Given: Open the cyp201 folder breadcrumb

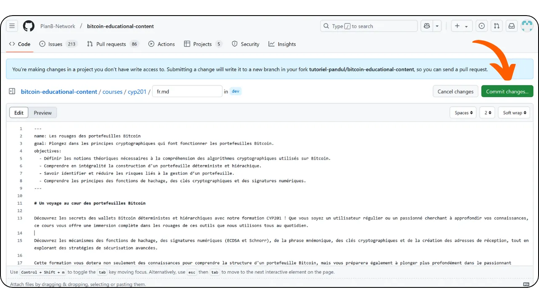Looking at the screenshot, I should pos(137,91).
